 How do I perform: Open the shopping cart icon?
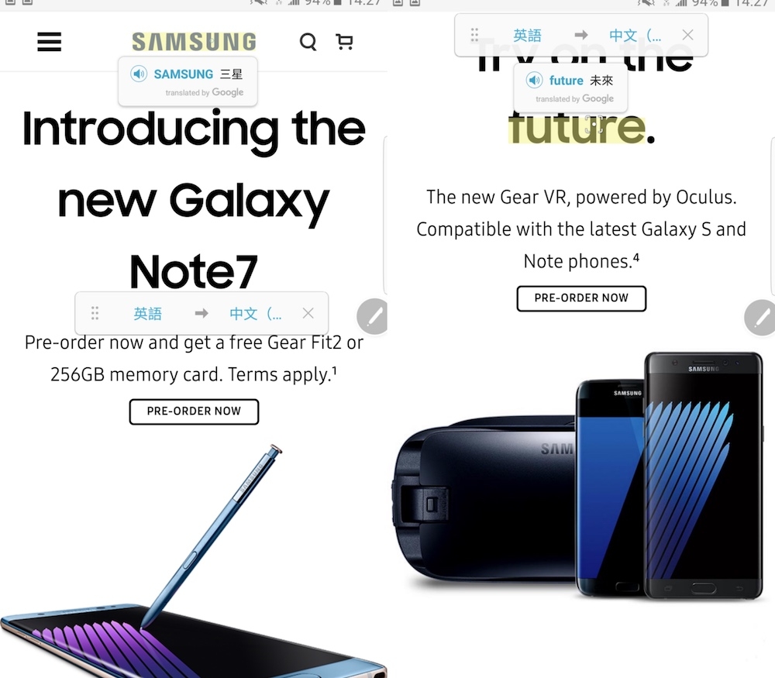344,42
